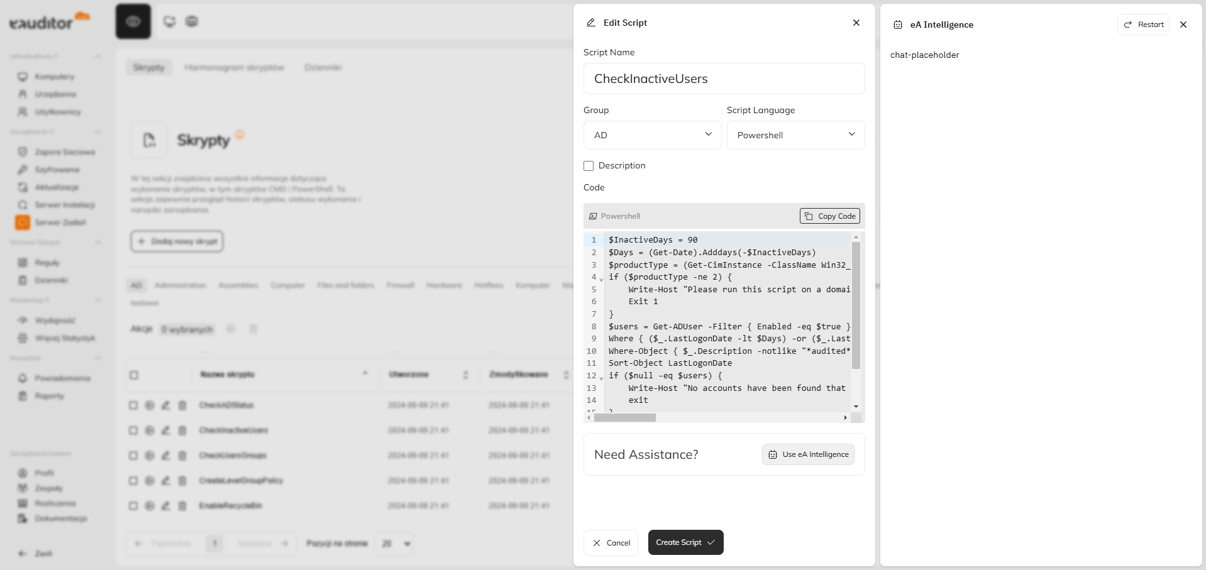1206x570 pixels.
Task: Close the Edit Script dialog
Action: 856,23
